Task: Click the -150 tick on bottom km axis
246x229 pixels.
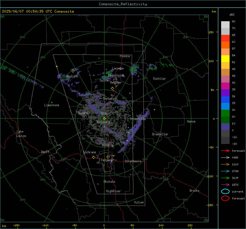Action: pyautogui.click(x=16, y=225)
